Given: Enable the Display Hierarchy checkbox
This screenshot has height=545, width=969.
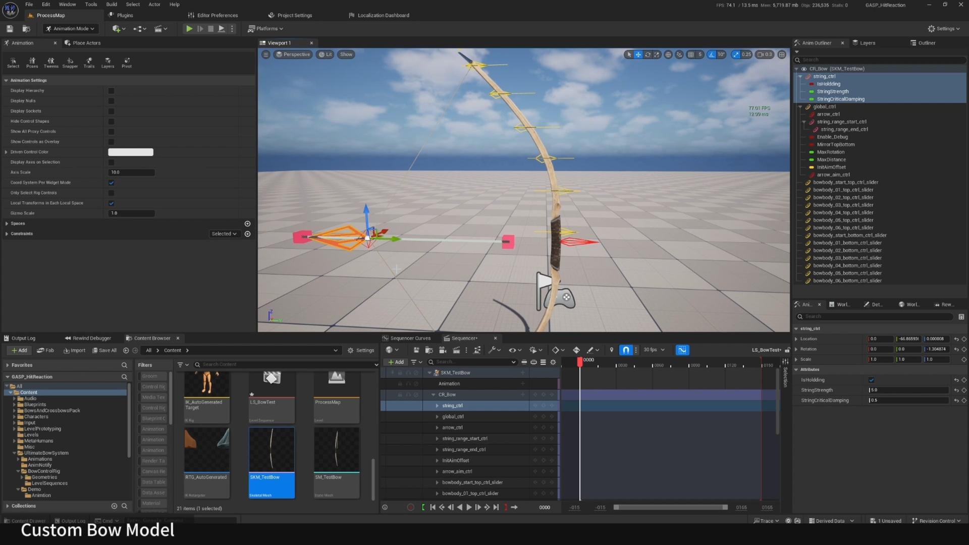Looking at the screenshot, I should click(x=111, y=91).
